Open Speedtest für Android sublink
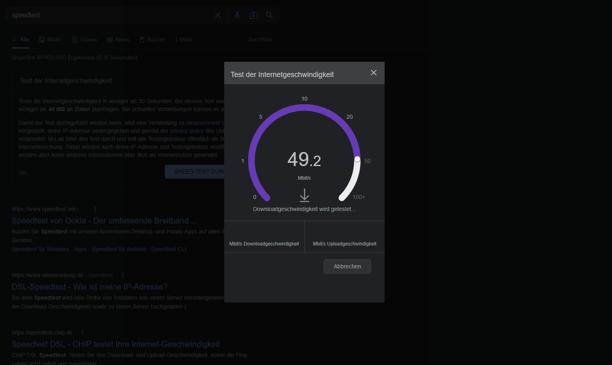612x365 pixels. tap(119, 249)
